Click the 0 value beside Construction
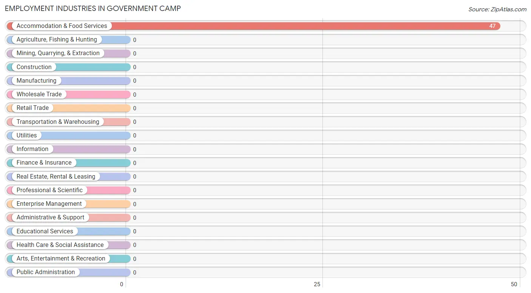The image size is (531, 293). pos(134,67)
